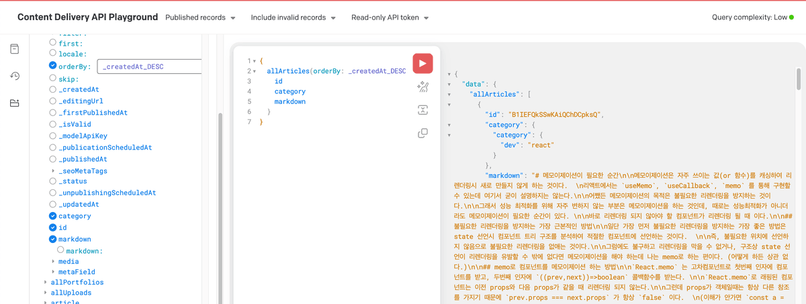Open the Published records dropdown
Viewport: 806px width, 304px height.
pyautogui.click(x=200, y=17)
